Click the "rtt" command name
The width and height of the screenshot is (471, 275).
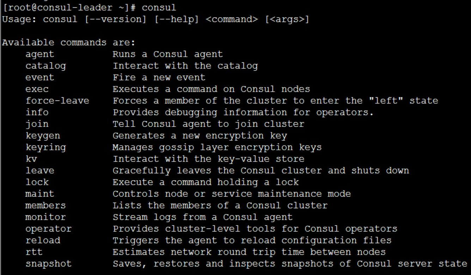click(34, 252)
